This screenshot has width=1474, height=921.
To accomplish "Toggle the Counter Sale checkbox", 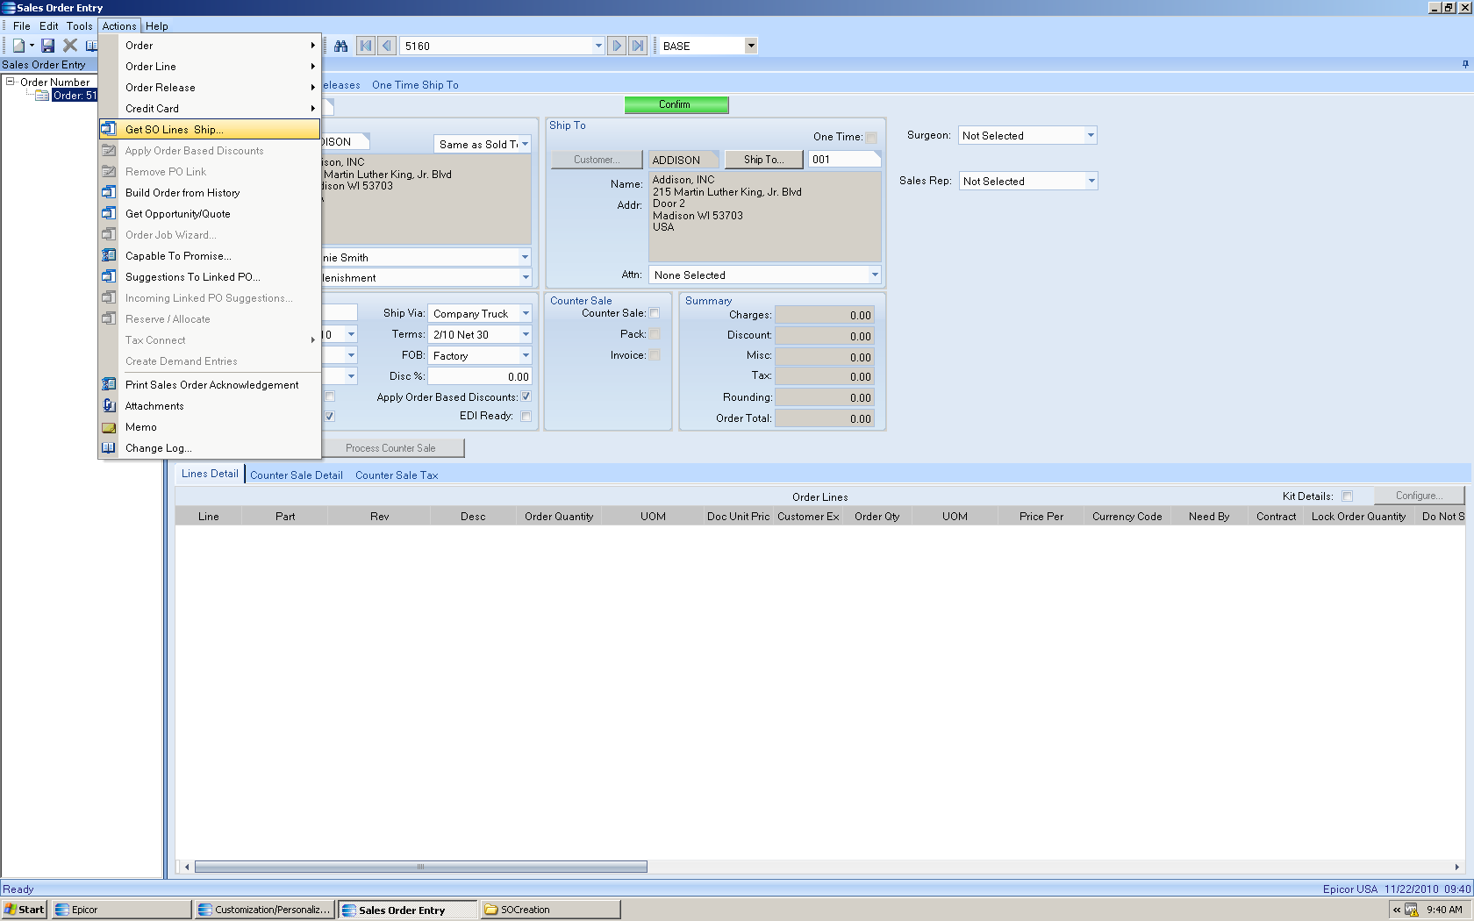I will tap(655, 313).
